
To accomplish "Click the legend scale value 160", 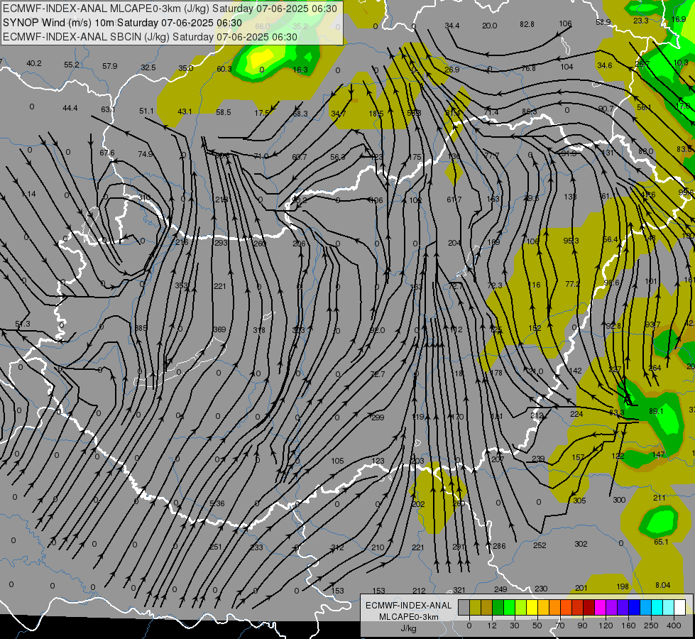I will click(x=628, y=626).
